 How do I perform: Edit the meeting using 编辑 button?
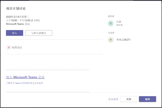(x=147, y=99)
